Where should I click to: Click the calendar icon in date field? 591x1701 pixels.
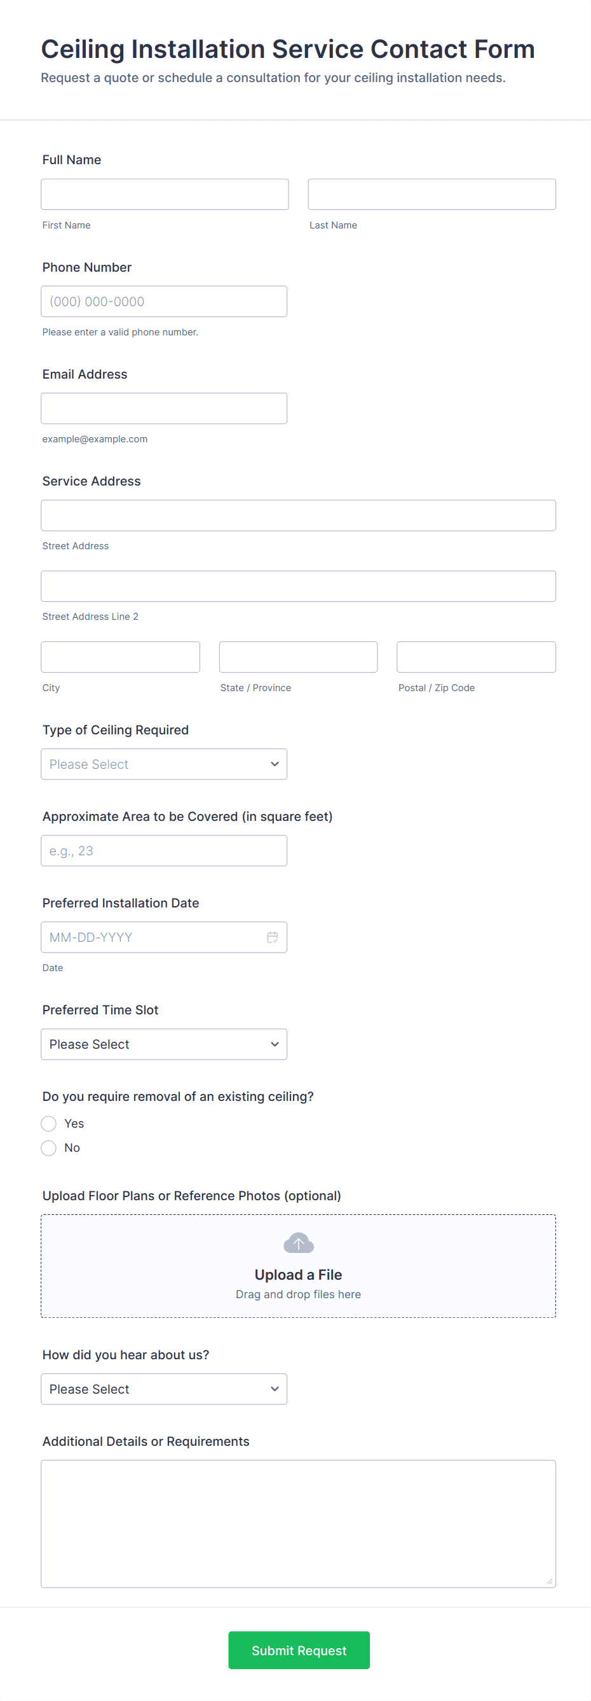coord(272,937)
